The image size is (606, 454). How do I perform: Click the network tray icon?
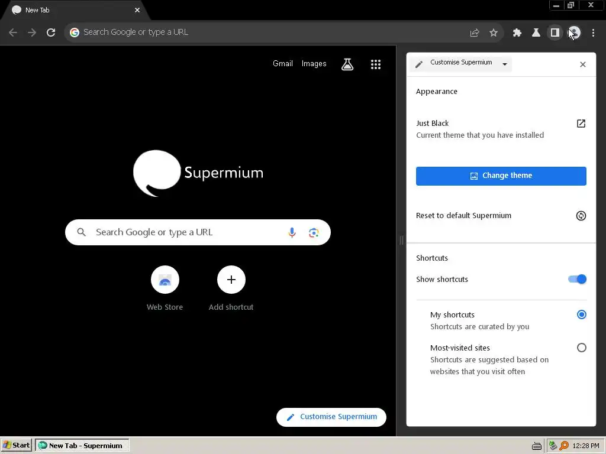(x=553, y=446)
